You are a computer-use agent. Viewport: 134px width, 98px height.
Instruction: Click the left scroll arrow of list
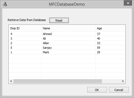11,81
